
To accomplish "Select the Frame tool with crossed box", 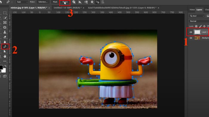I will coord(5,23).
